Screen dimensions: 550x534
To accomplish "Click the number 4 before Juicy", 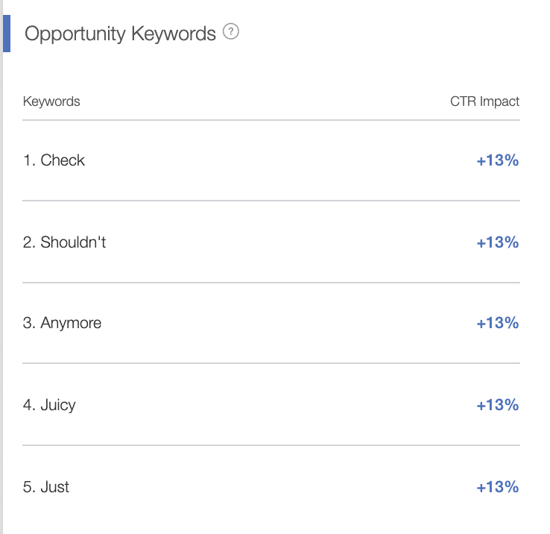I will [28, 405].
